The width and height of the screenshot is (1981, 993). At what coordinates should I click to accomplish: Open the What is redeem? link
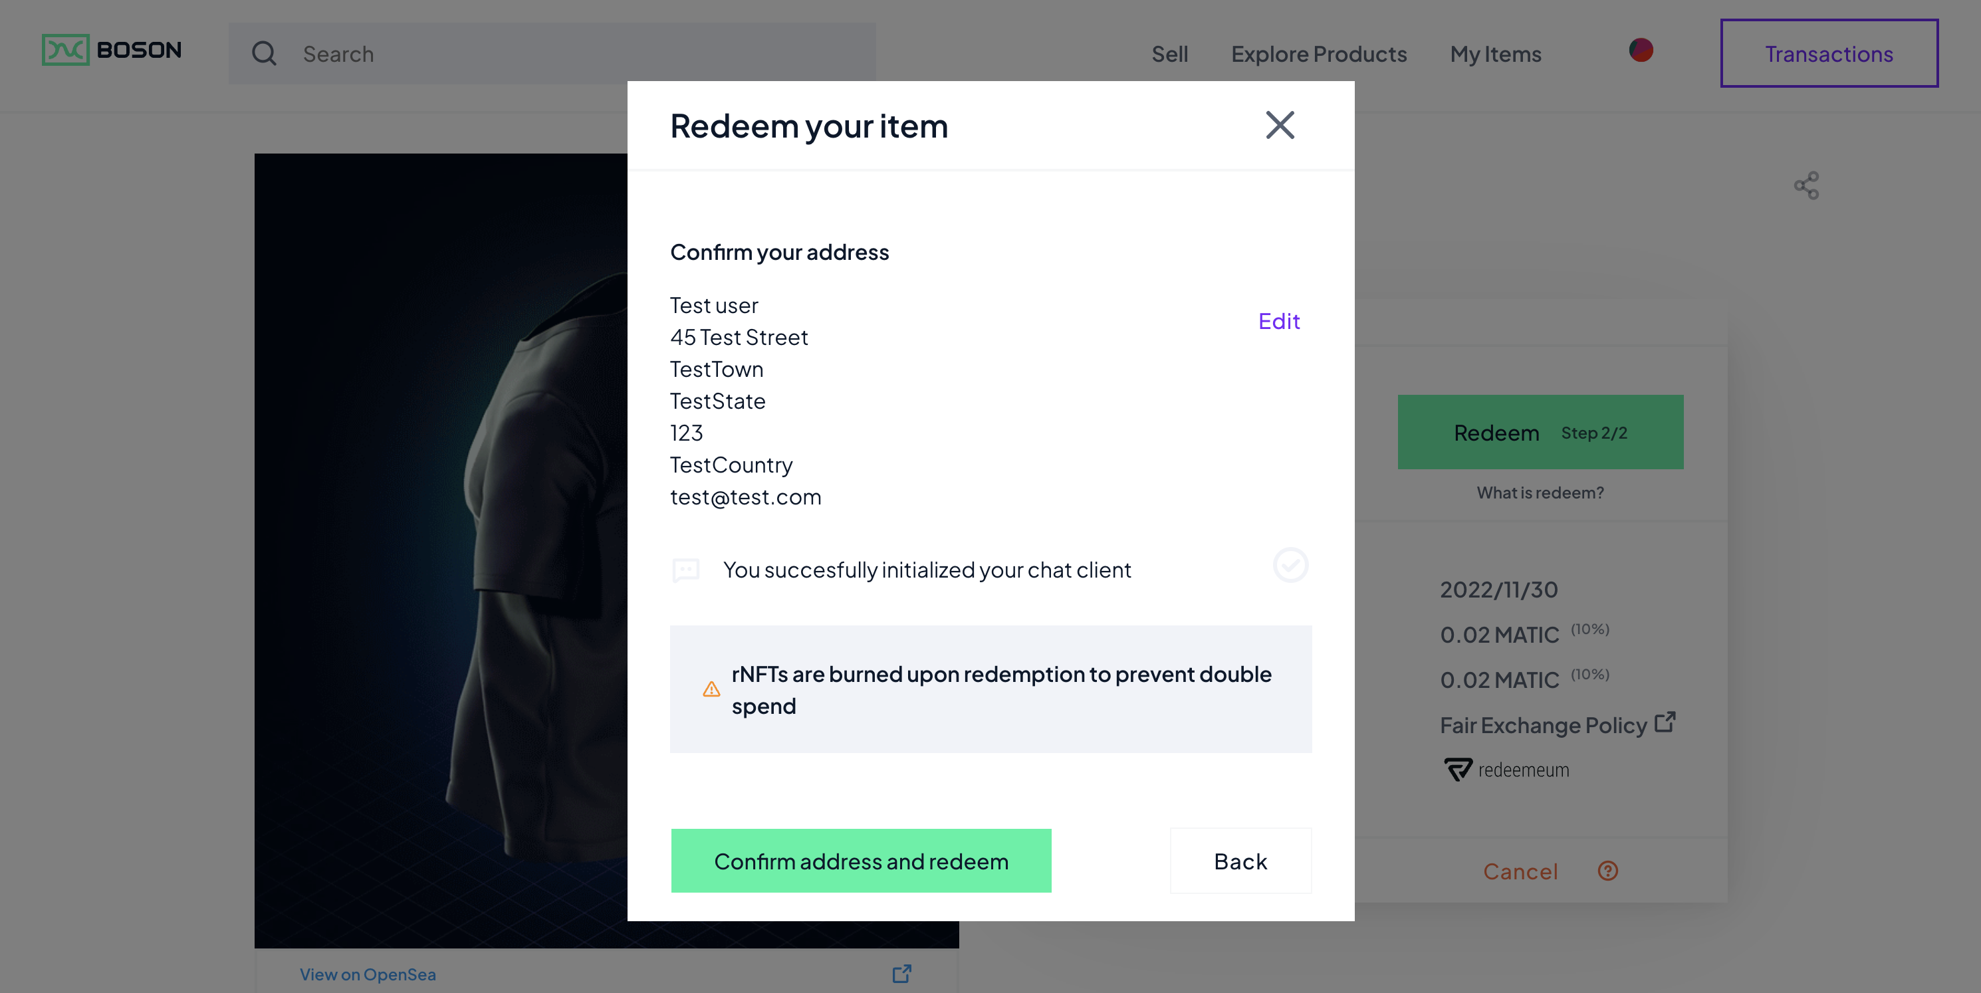1540,493
